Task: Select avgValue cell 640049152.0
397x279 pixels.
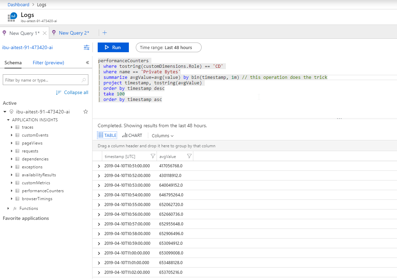Action: click(x=171, y=185)
